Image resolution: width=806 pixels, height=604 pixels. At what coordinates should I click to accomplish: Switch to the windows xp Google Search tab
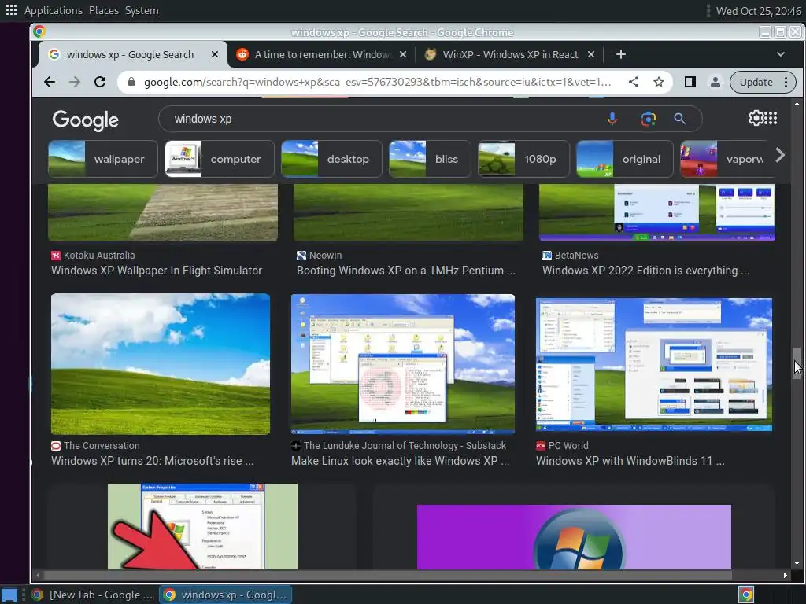[130, 54]
